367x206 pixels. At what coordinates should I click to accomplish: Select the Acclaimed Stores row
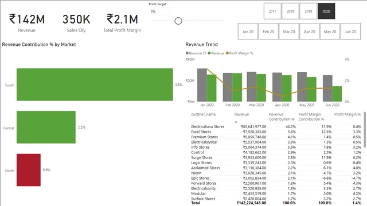[x=276, y=168]
